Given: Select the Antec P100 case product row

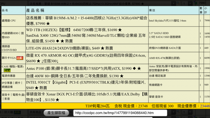Looking at the screenshot, I should pyautogui.click(x=83, y=68).
